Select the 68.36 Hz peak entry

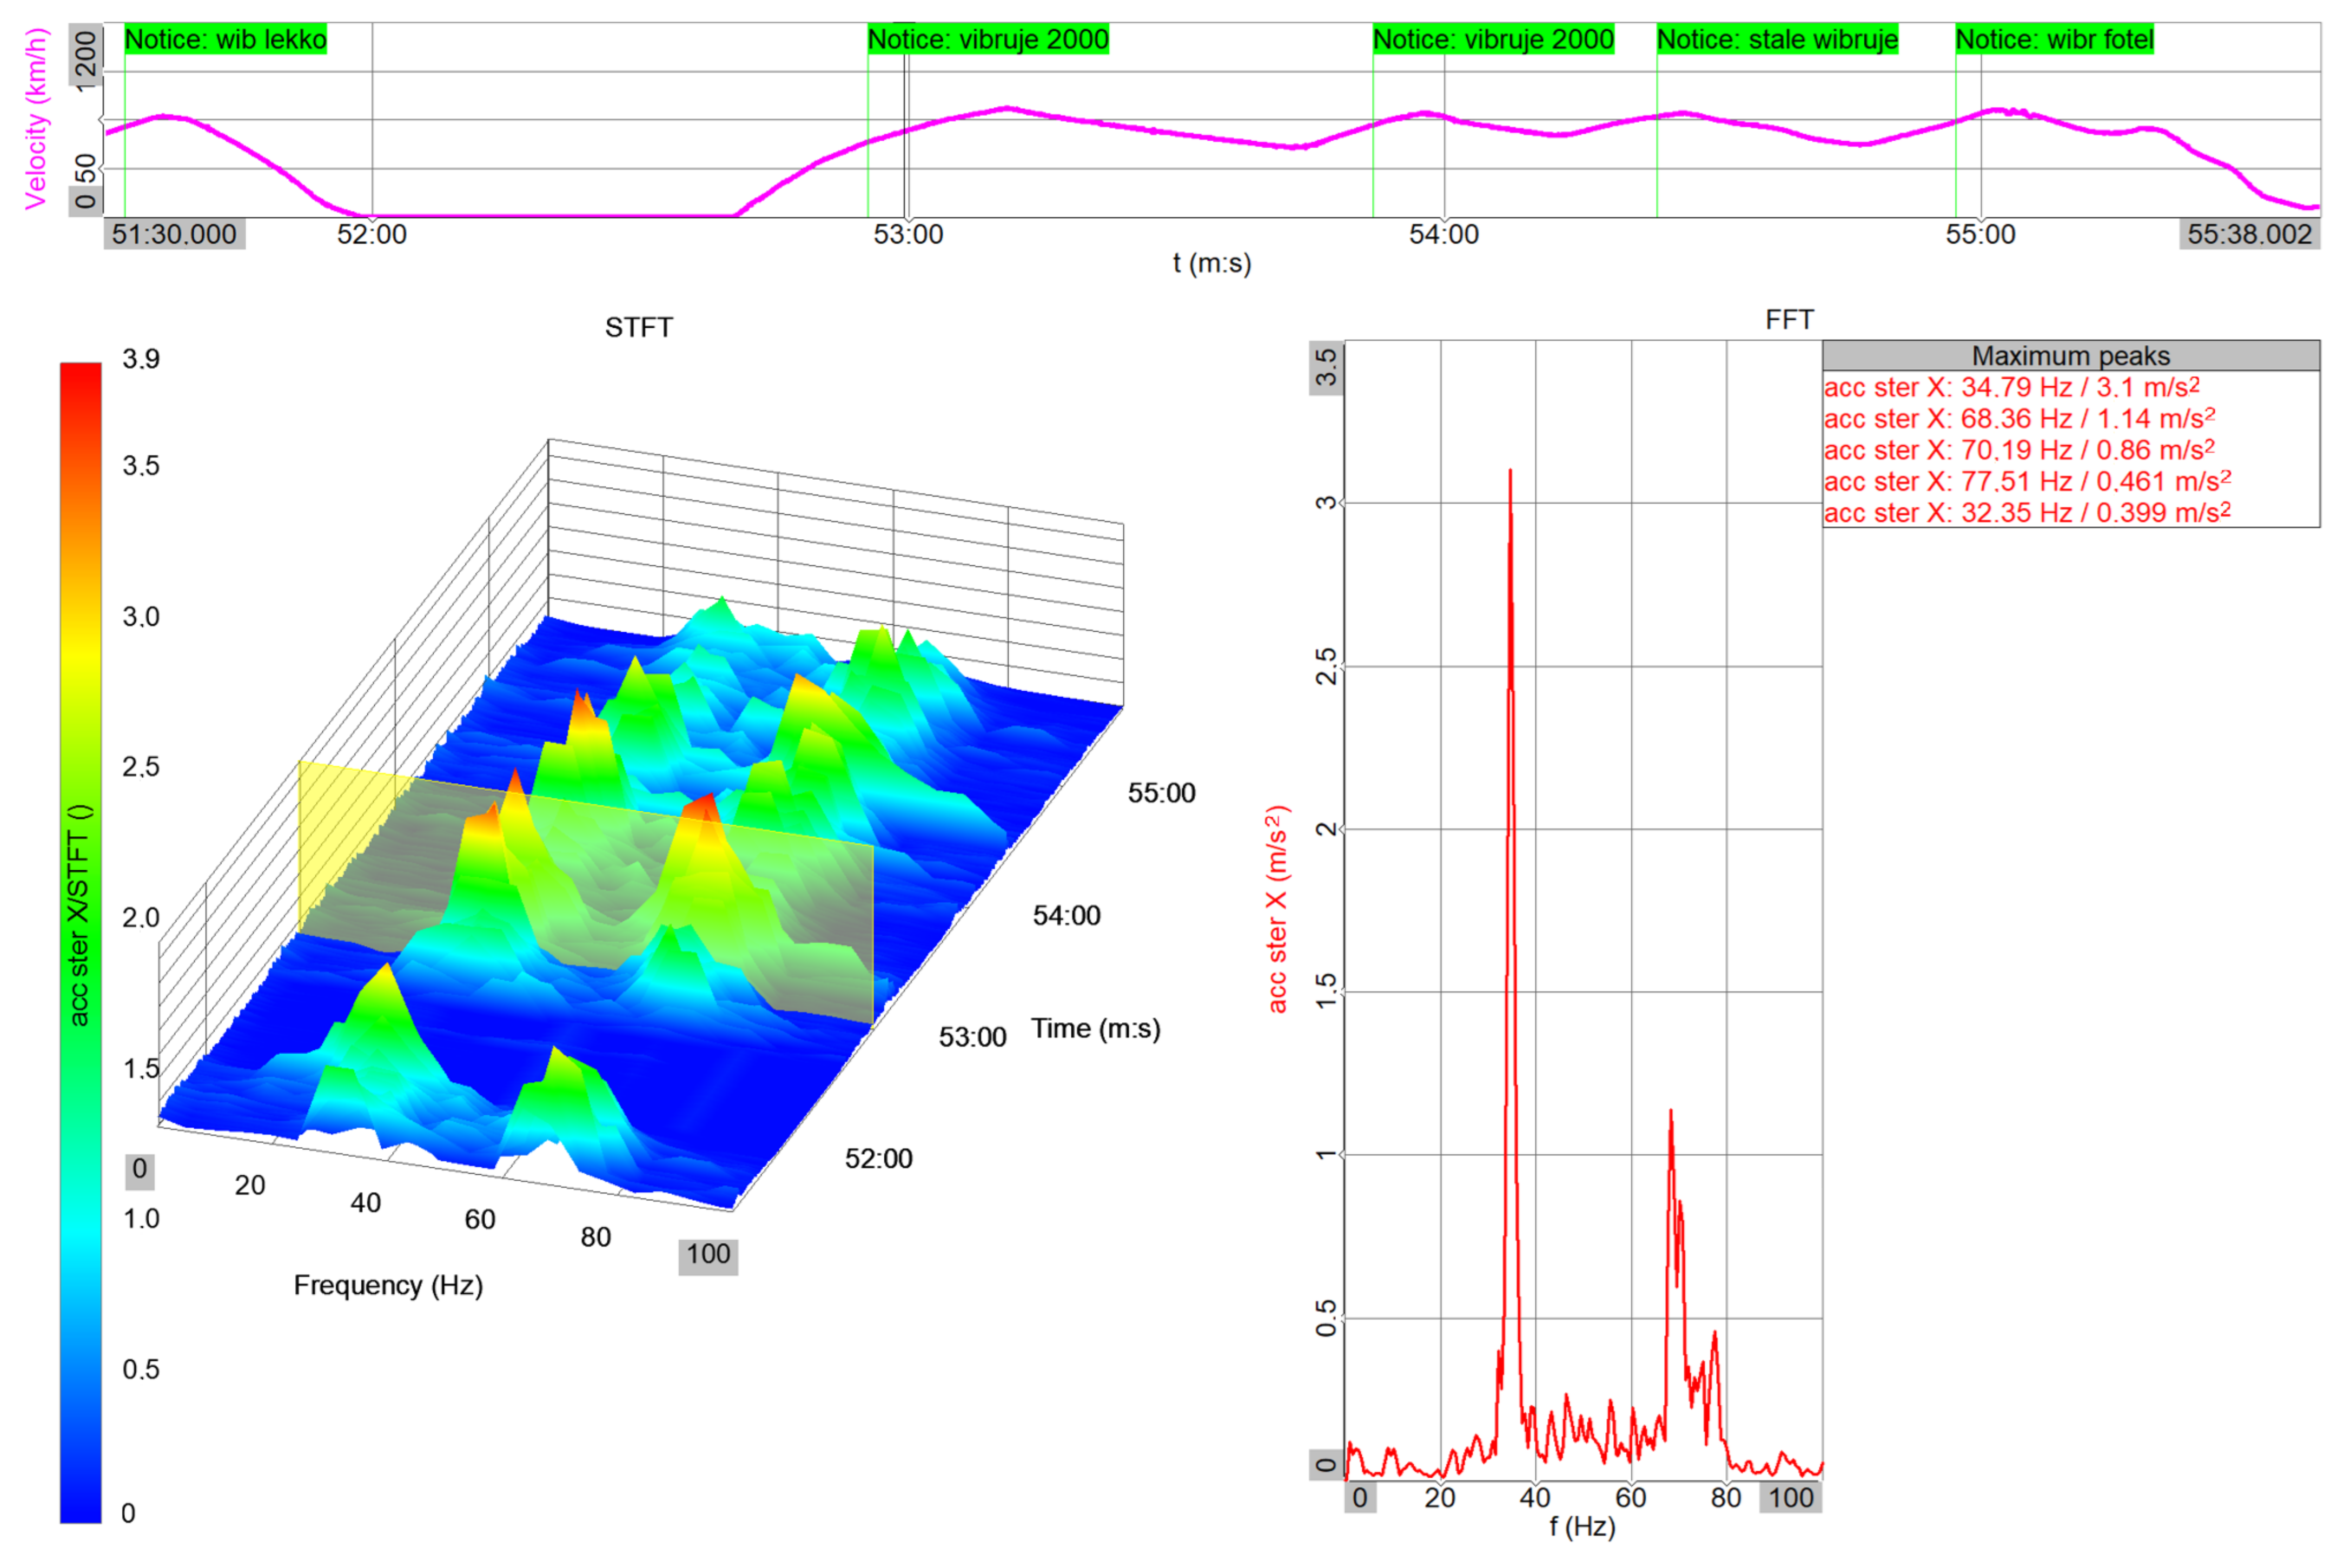click(2018, 419)
